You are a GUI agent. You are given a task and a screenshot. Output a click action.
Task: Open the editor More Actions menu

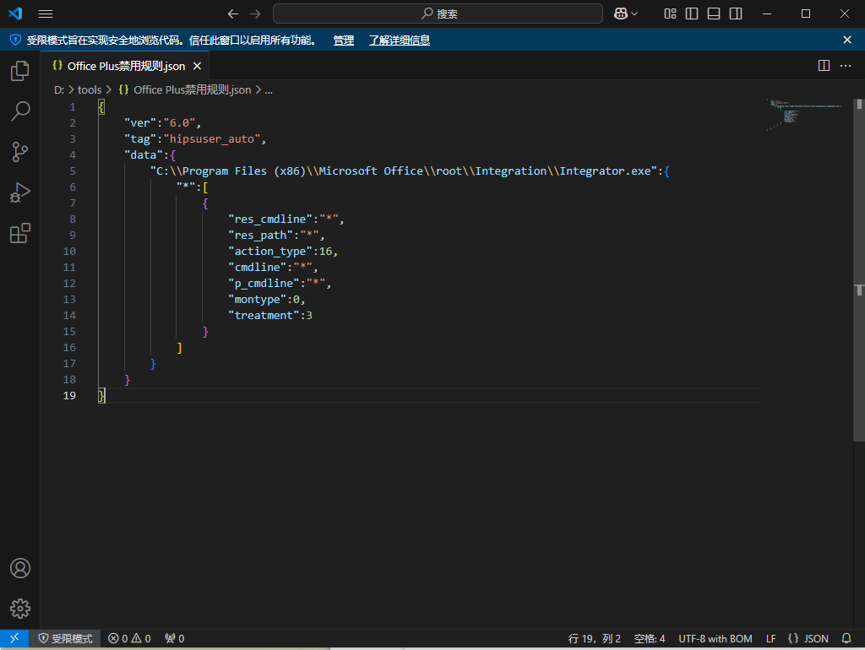pos(846,66)
